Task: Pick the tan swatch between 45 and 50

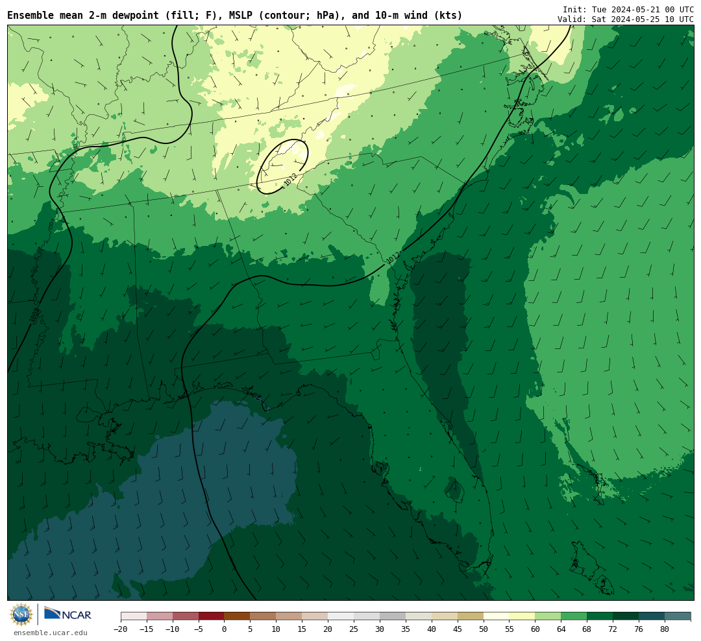Action: (471, 616)
